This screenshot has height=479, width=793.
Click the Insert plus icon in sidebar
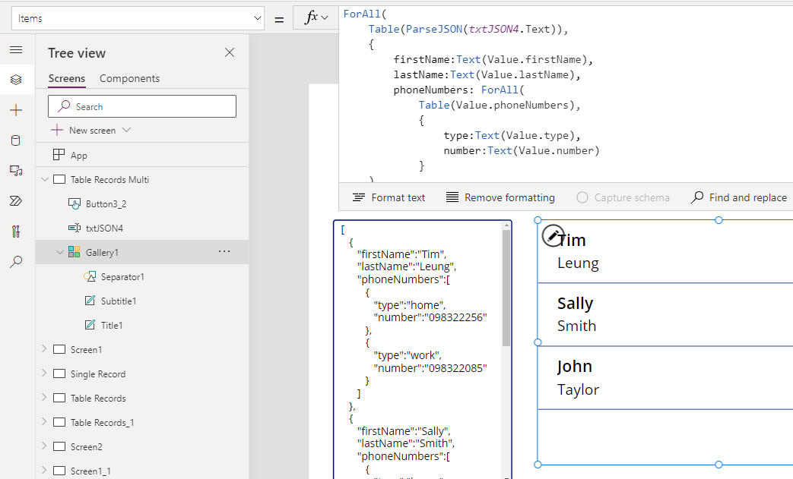pyautogui.click(x=16, y=110)
